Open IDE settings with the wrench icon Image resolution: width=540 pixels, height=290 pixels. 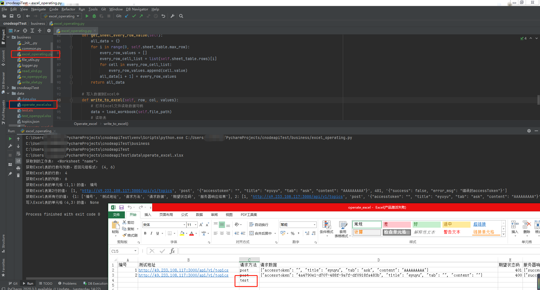point(172,16)
